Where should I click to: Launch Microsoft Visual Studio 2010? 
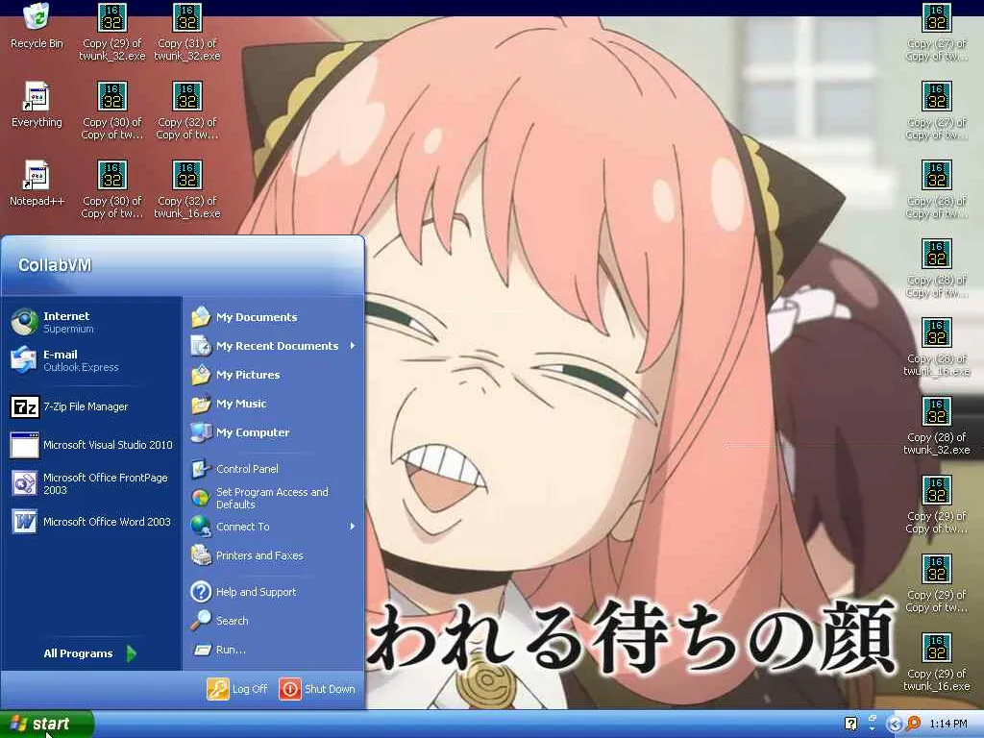pyautogui.click(x=92, y=445)
